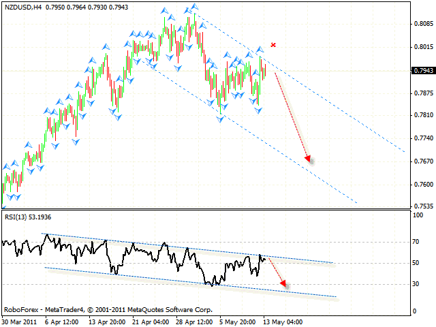436x327 pixels.
Task: Click the red arrowhead in the RSI panel
Action: click(284, 285)
